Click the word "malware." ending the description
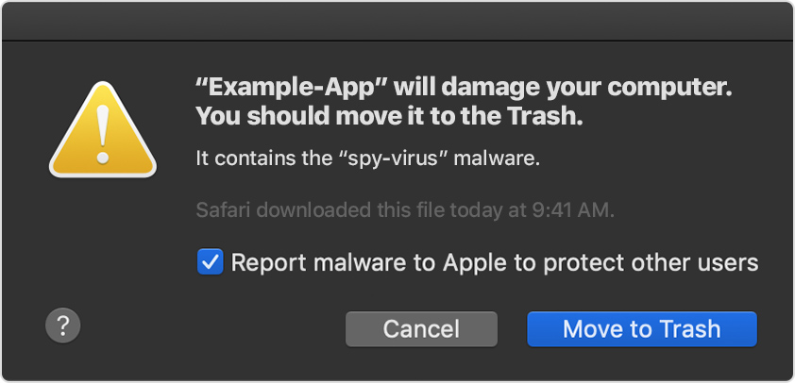 [497, 158]
